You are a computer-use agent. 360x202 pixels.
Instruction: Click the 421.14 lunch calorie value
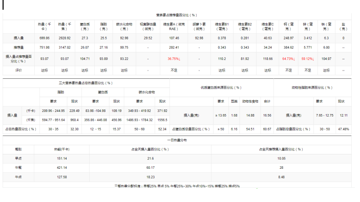pos(62,168)
